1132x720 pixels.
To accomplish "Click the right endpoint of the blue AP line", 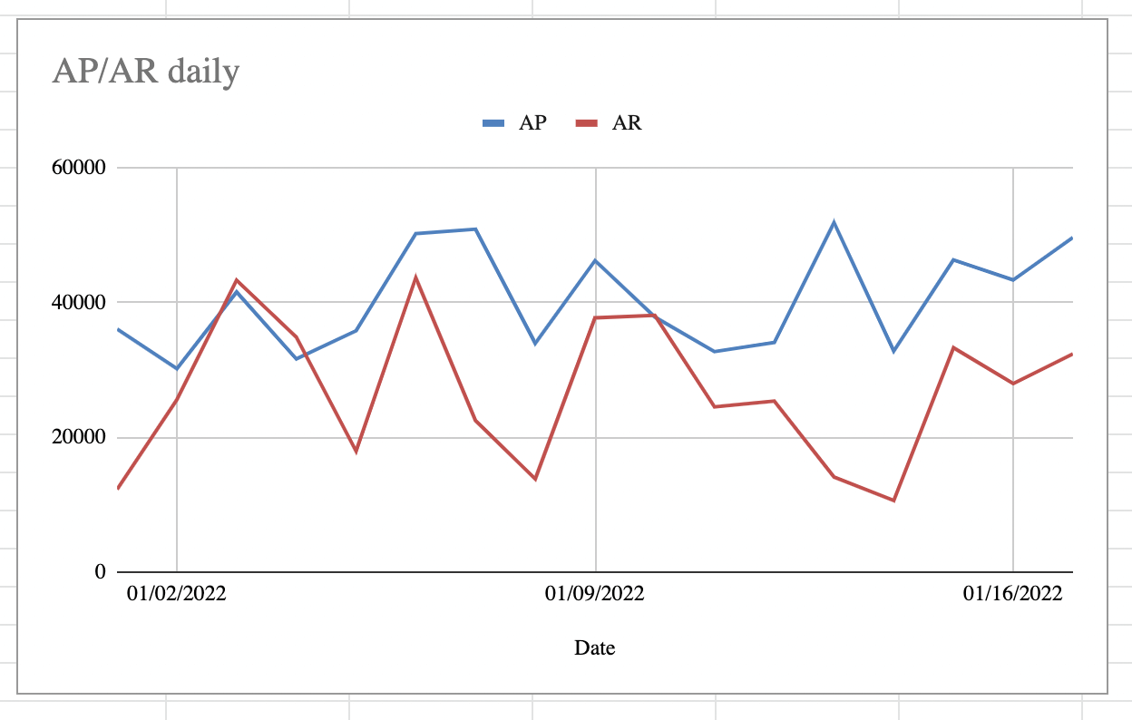I will tap(1071, 238).
